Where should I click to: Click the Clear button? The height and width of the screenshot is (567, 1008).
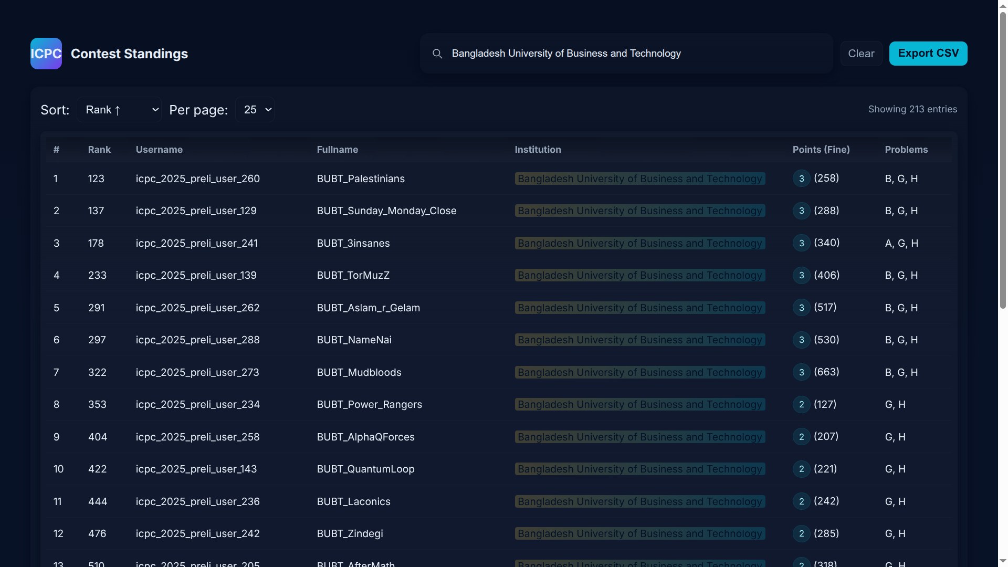pyautogui.click(x=861, y=54)
